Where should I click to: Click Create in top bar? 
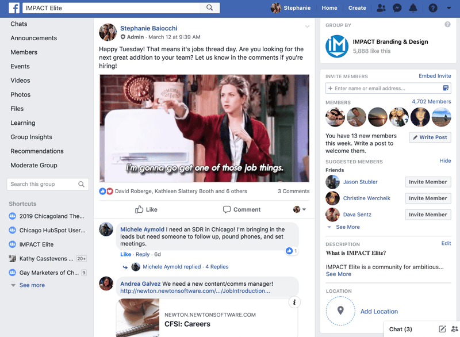(x=357, y=8)
